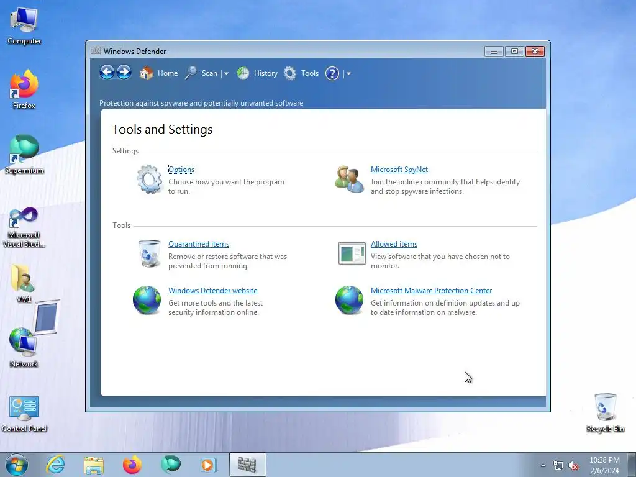The width and height of the screenshot is (636, 477).
Task: Select the Network desktop icon
Action: tap(24, 347)
